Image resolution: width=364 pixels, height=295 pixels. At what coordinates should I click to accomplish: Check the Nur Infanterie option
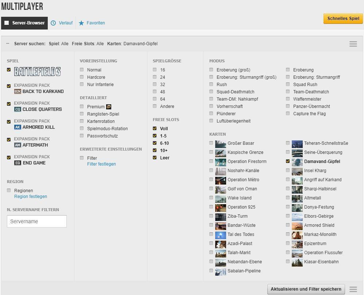pos(82,84)
